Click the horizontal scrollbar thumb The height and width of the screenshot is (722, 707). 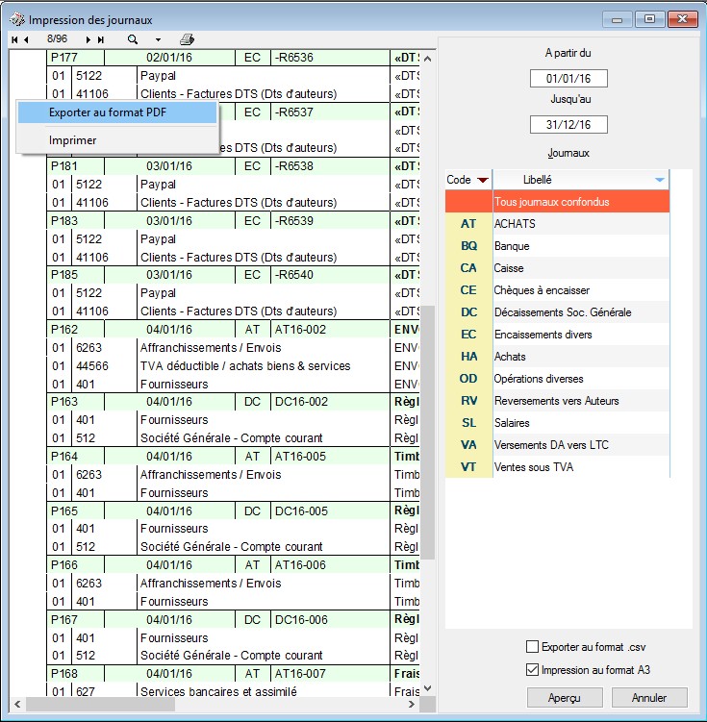[100, 704]
